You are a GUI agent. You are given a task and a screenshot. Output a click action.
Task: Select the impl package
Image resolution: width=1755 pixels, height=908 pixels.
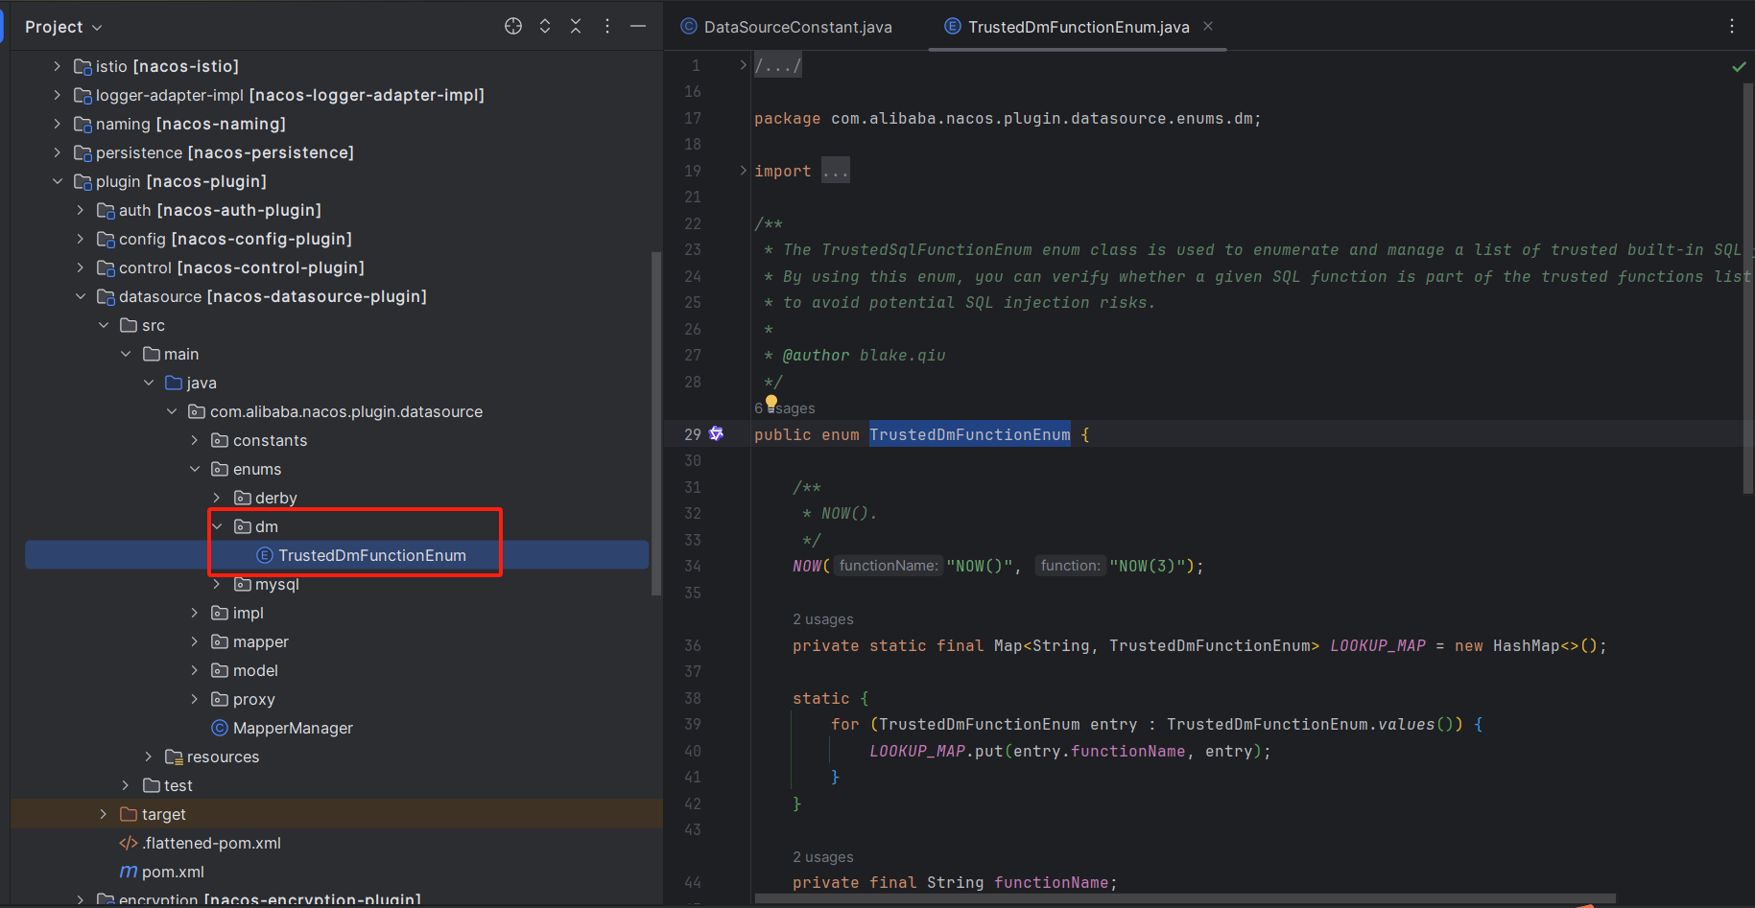point(237,613)
